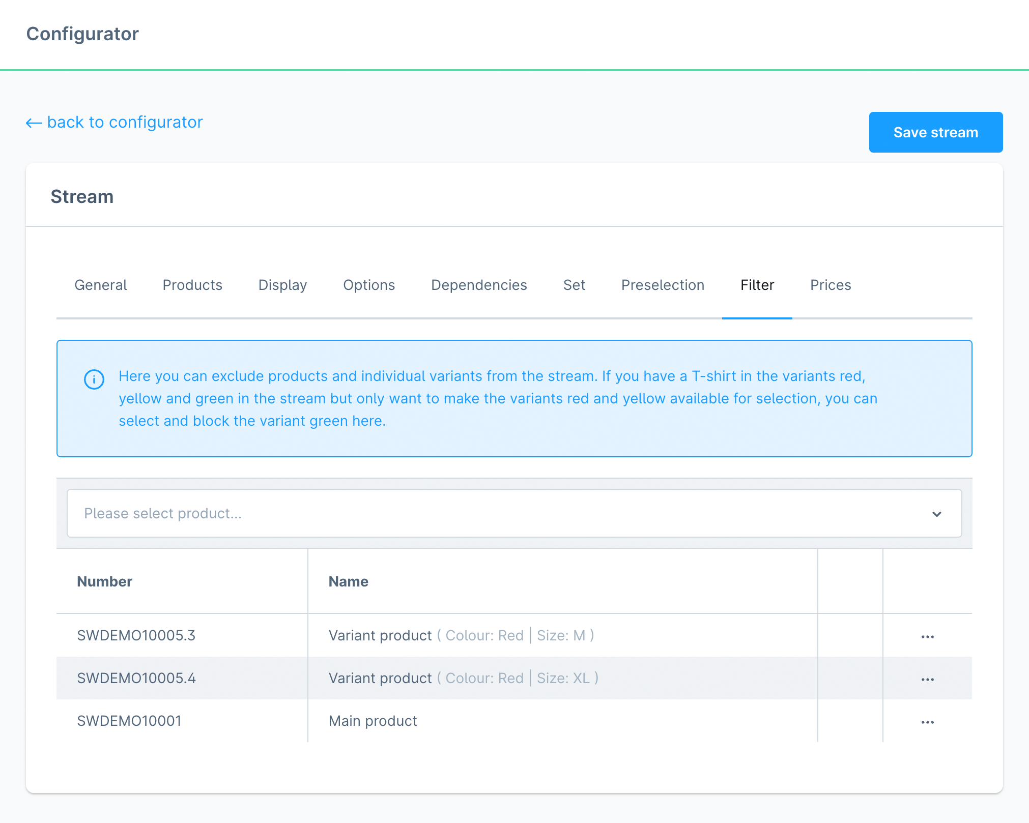Select product number SWDEMO10001
Image resolution: width=1029 pixels, height=823 pixels.
click(129, 721)
